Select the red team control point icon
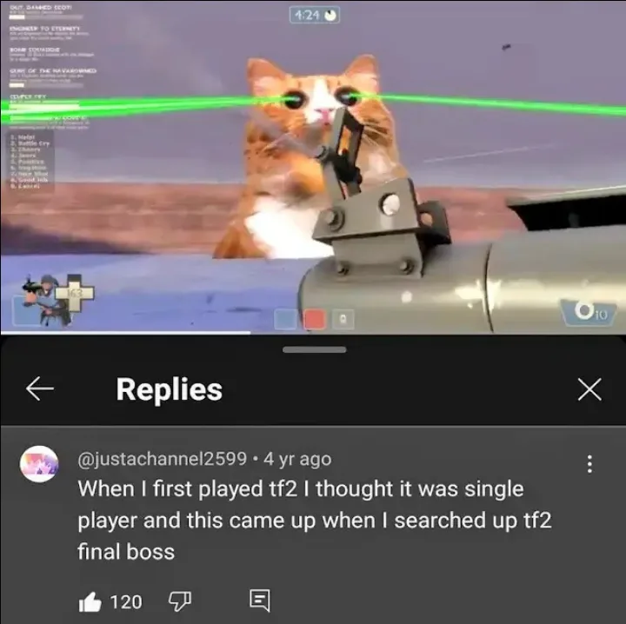The image size is (626, 624). (x=315, y=320)
